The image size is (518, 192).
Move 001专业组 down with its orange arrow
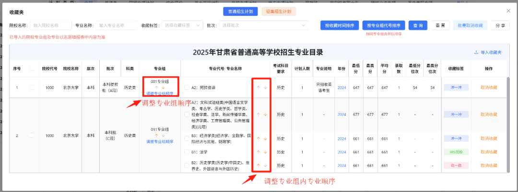(164, 88)
